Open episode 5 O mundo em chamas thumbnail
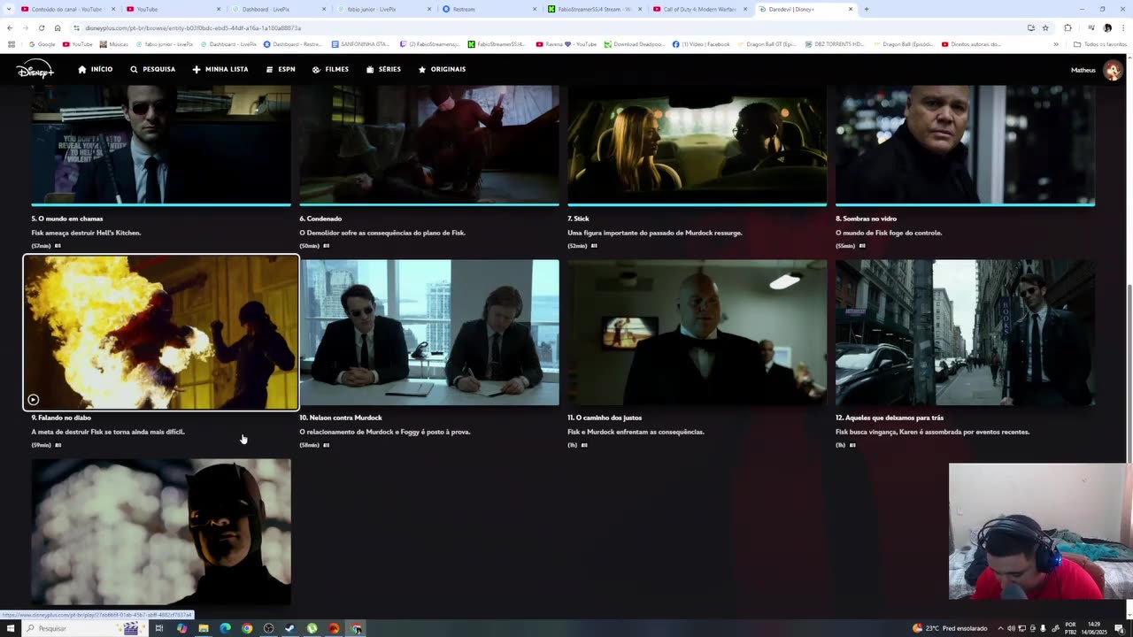The image size is (1133, 637). (x=161, y=145)
